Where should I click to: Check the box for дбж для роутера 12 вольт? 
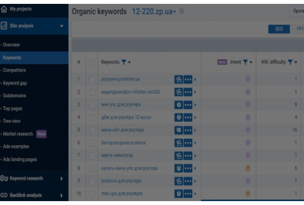[92, 117]
